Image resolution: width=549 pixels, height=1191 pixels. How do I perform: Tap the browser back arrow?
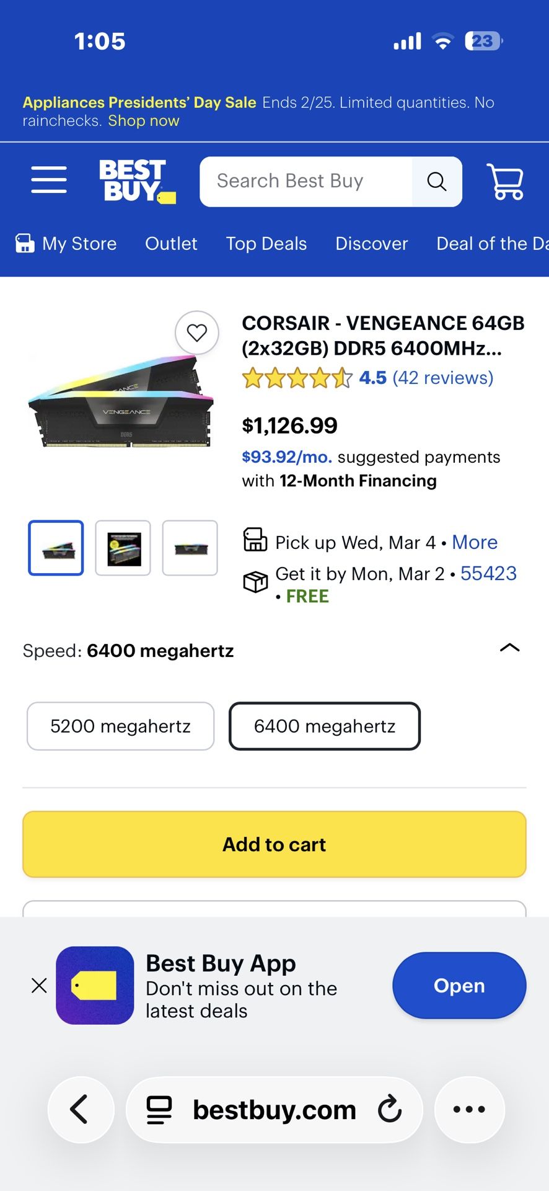point(81,1110)
